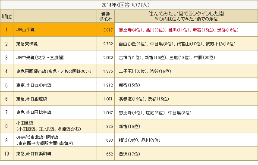Click the 順位 column header
Viewport: 258px width, 165px height.
click(7, 16)
